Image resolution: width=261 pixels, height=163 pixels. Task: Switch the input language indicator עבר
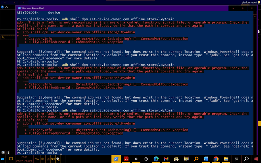37,159
